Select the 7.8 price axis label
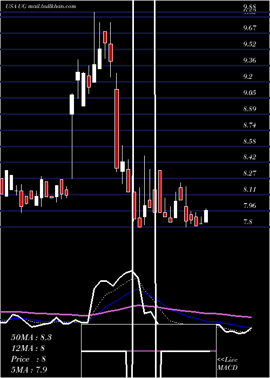This screenshot has height=378, width=270. coord(248,222)
